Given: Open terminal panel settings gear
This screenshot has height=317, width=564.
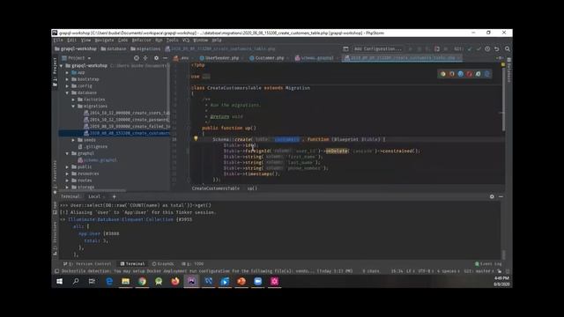Looking at the screenshot, I should 492,196.
